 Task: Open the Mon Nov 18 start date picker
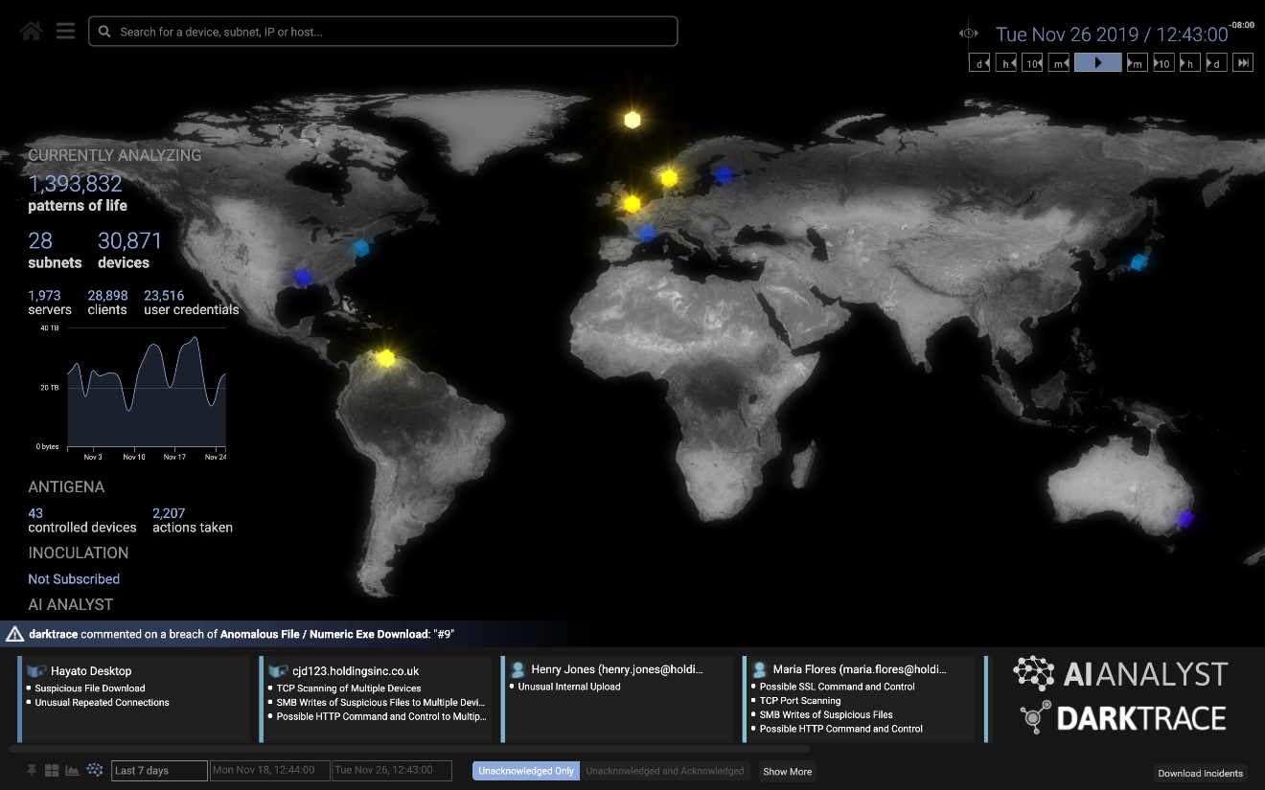270,771
